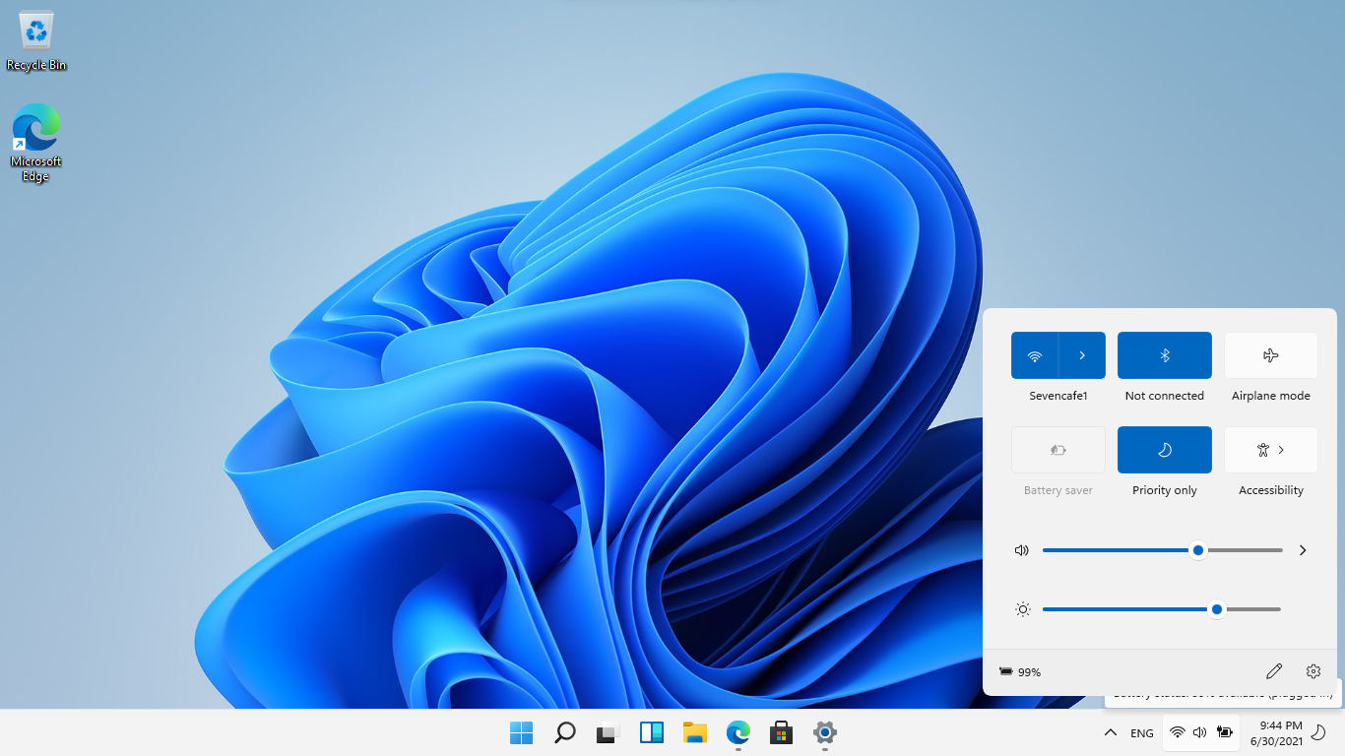Click the tray Wi-Fi icon
This screenshot has width=1345, height=756.
(x=1177, y=732)
